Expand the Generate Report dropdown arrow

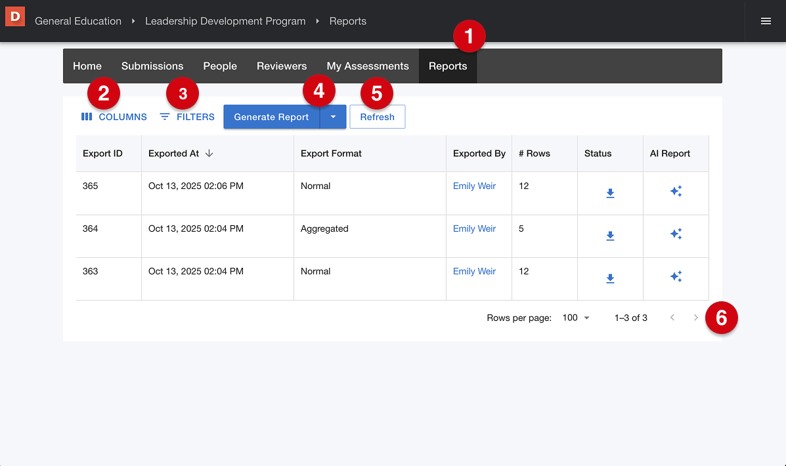pos(333,117)
